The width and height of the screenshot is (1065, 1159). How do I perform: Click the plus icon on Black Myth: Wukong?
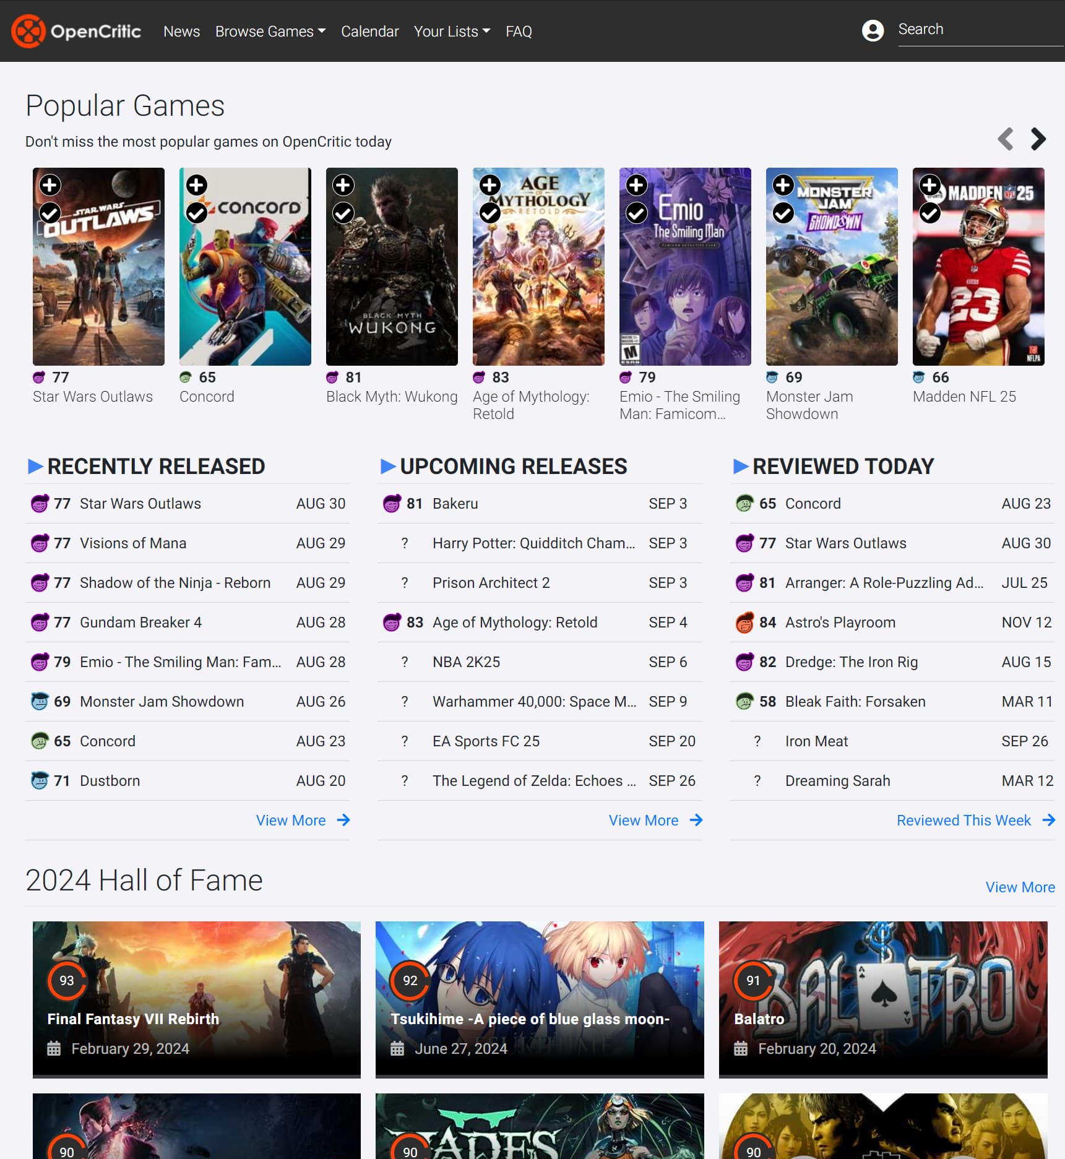click(x=344, y=184)
